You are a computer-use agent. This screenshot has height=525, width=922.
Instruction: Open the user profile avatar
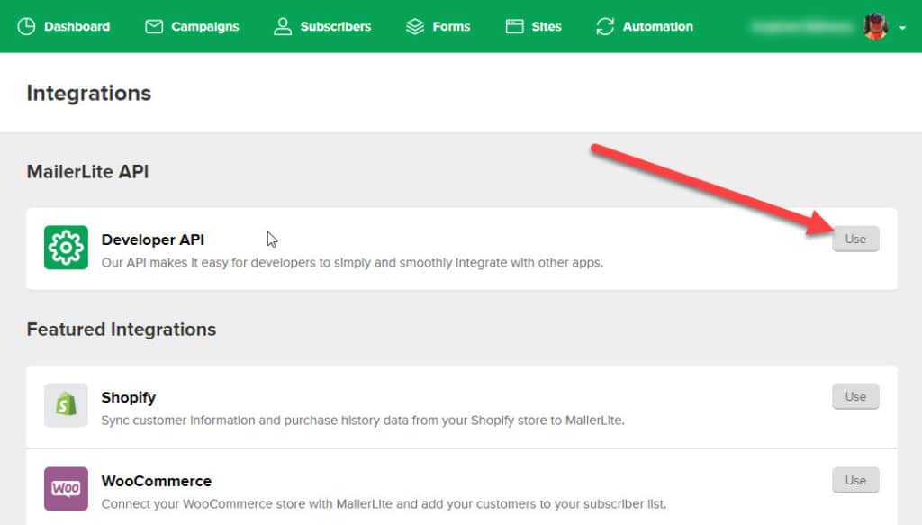coord(875,26)
